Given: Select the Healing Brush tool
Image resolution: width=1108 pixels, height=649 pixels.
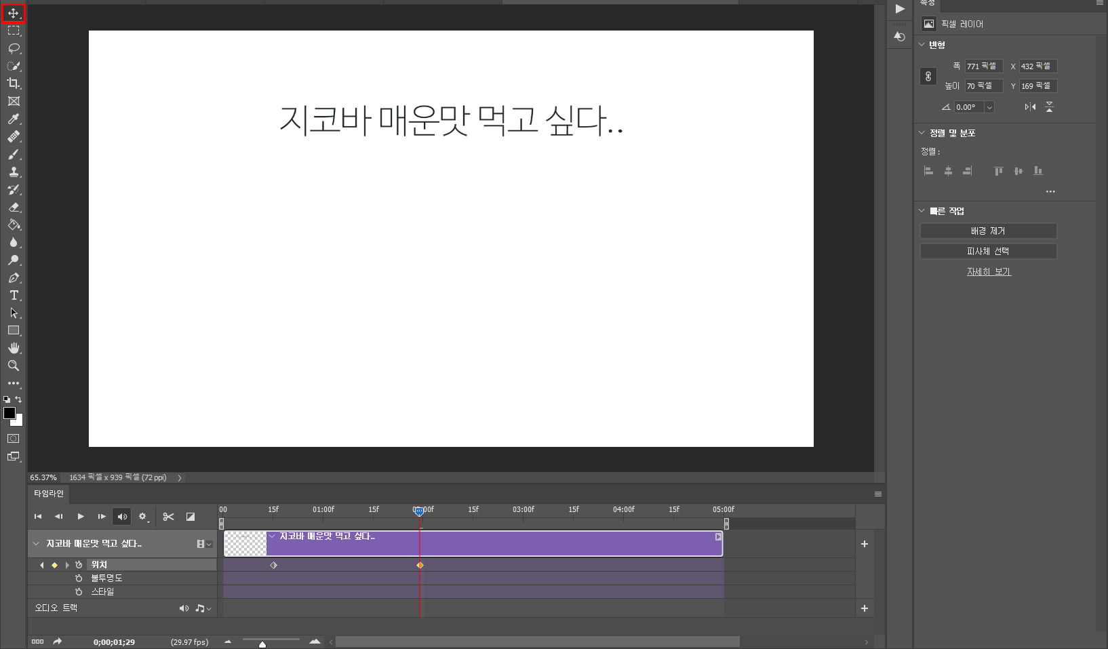Looking at the screenshot, I should (14, 136).
